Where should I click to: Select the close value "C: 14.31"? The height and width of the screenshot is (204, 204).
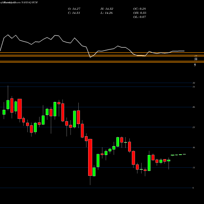(x=74, y=13)
